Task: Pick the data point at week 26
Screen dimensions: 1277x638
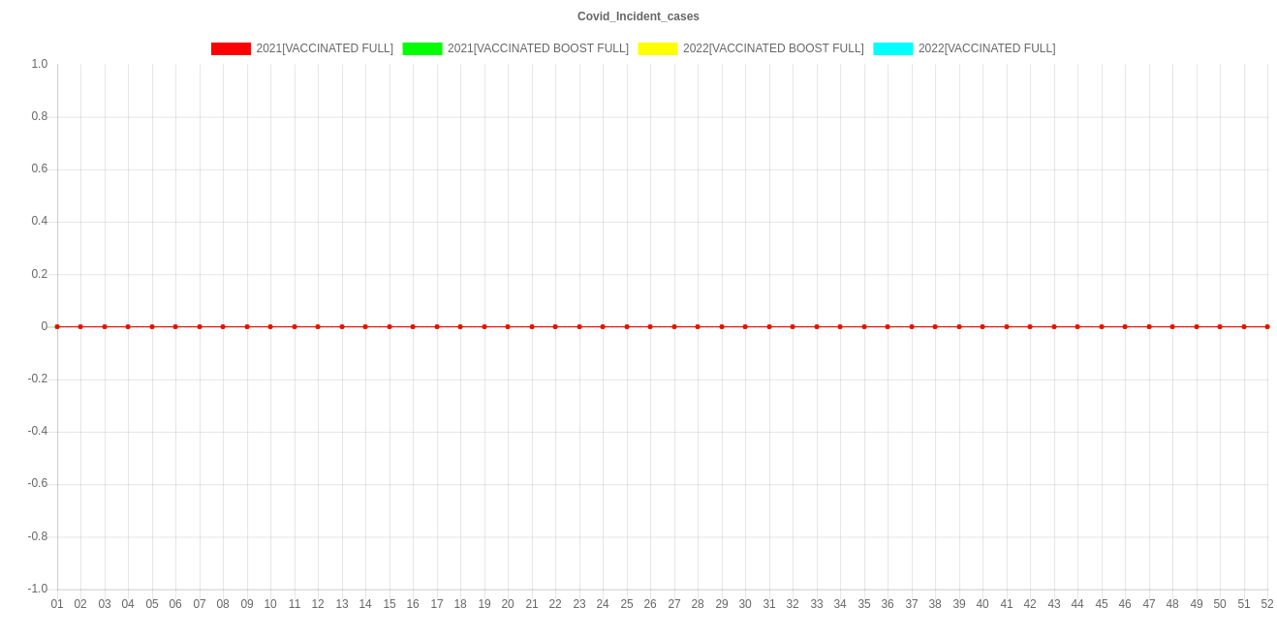Action: (x=650, y=326)
